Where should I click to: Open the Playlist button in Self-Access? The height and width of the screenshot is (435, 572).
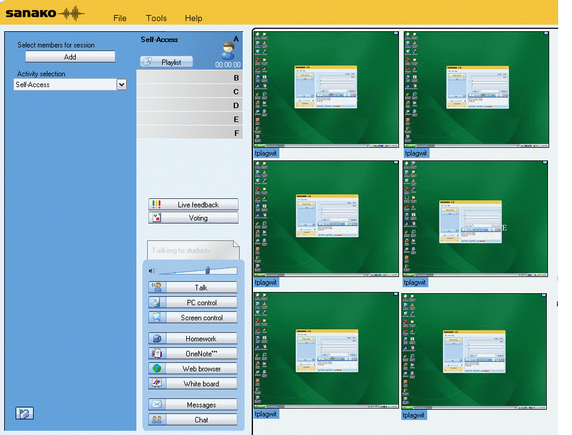[x=166, y=62]
